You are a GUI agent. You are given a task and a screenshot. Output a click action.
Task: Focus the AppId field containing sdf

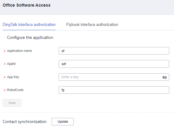click(x=114, y=64)
